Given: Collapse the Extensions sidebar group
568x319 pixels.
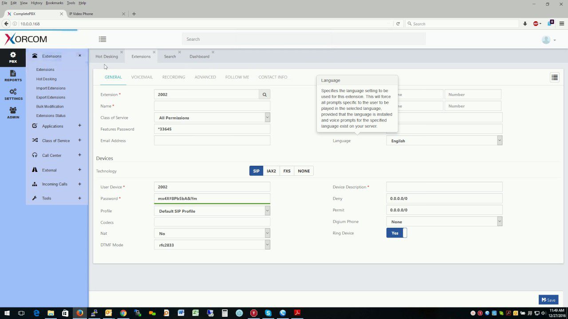Looking at the screenshot, I should point(80,56).
